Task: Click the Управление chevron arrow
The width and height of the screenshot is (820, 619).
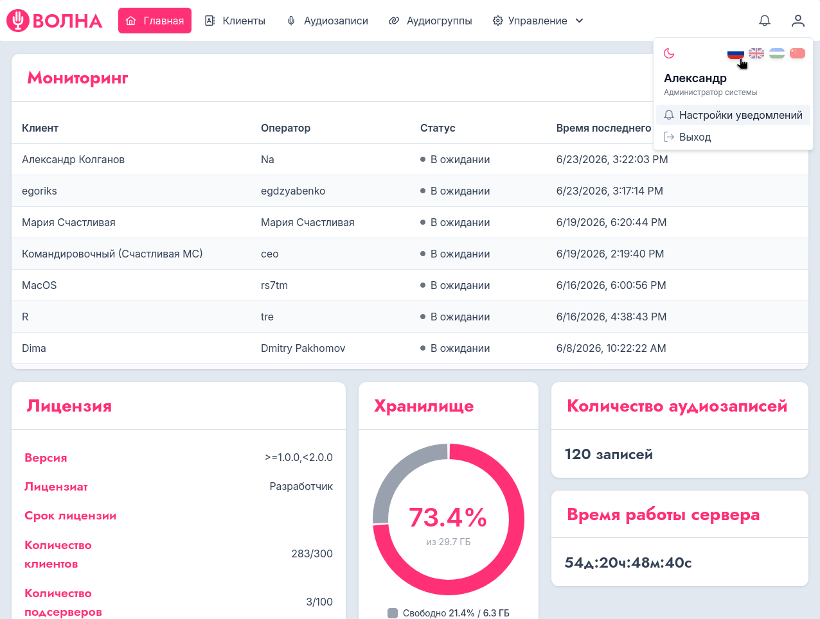Action: point(579,21)
